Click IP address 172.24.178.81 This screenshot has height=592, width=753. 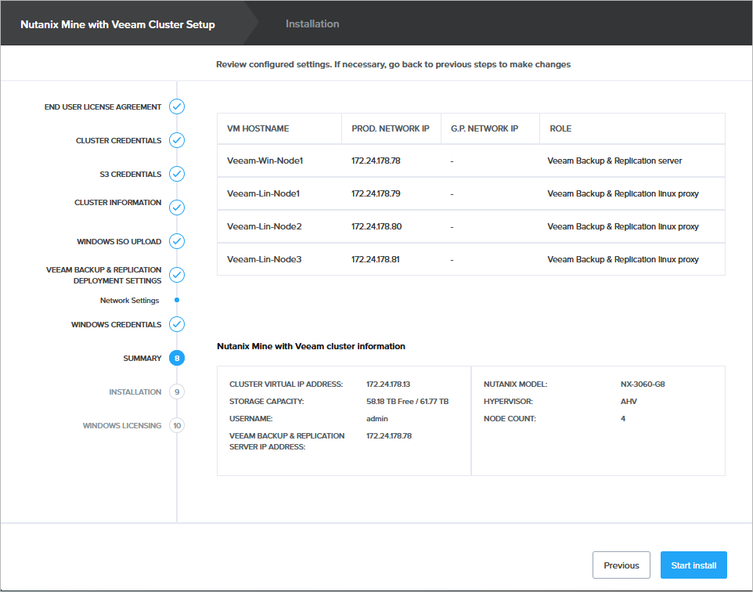pyautogui.click(x=375, y=259)
